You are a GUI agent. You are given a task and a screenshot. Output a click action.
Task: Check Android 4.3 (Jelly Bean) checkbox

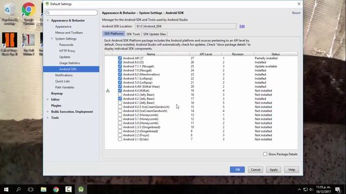point(120,95)
